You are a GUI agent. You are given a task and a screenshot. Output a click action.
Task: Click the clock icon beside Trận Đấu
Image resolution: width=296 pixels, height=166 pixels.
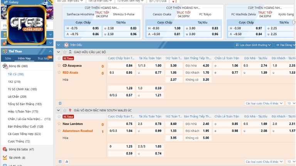66,45
